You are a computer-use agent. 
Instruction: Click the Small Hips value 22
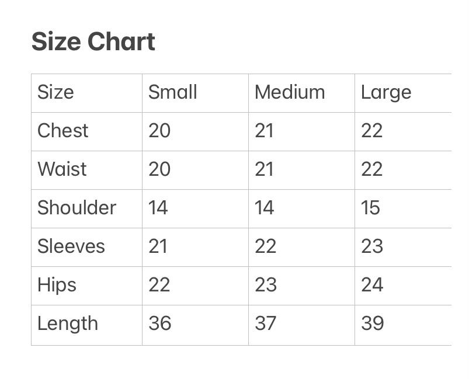[x=159, y=285]
